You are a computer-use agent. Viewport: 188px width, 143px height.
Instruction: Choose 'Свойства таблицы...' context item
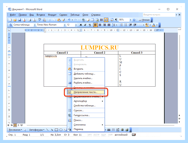coord(86,106)
